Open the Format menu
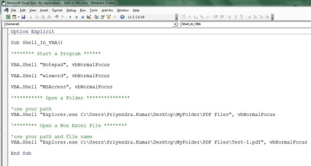 (x=57, y=10)
